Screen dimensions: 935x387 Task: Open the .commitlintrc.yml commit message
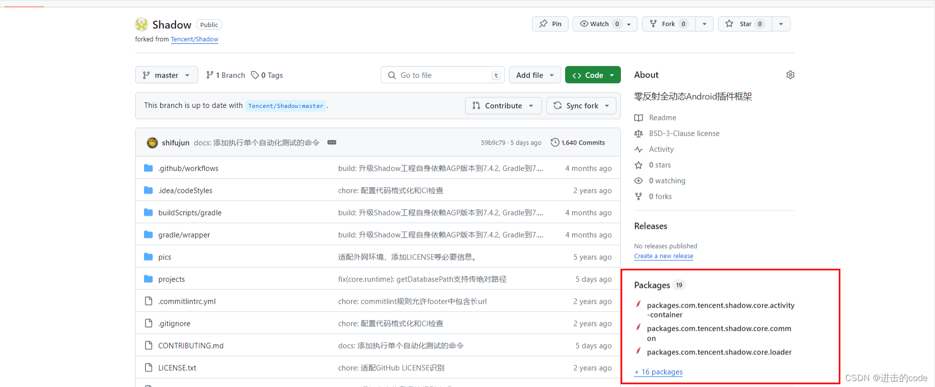[412, 301]
